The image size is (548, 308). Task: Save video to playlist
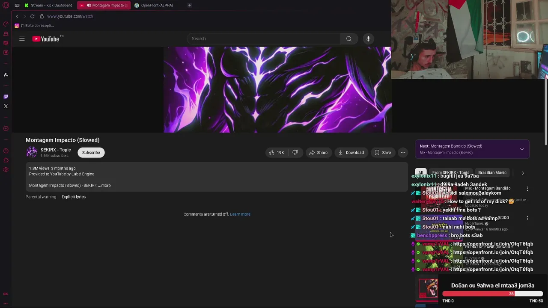click(383, 152)
